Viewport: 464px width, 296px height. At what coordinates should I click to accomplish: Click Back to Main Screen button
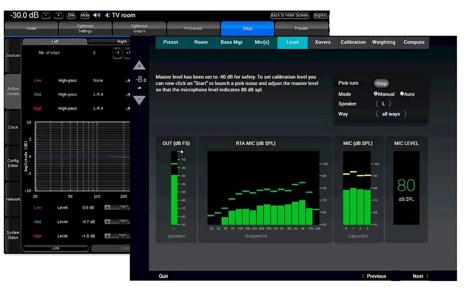pyautogui.click(x=290, y=15)
